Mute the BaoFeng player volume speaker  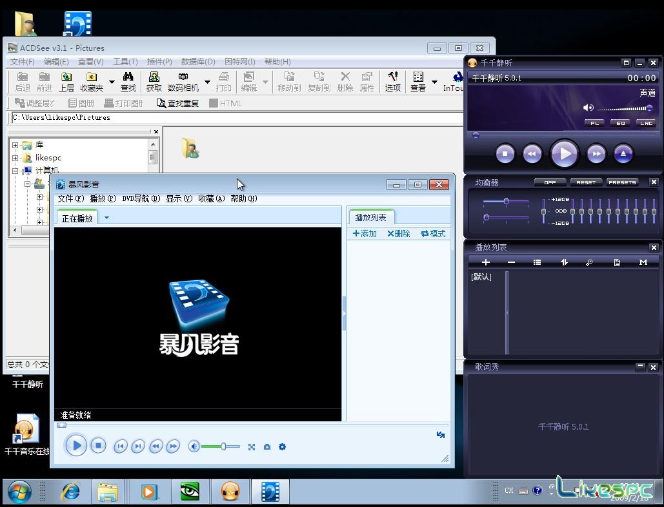(x=194, y=446)
